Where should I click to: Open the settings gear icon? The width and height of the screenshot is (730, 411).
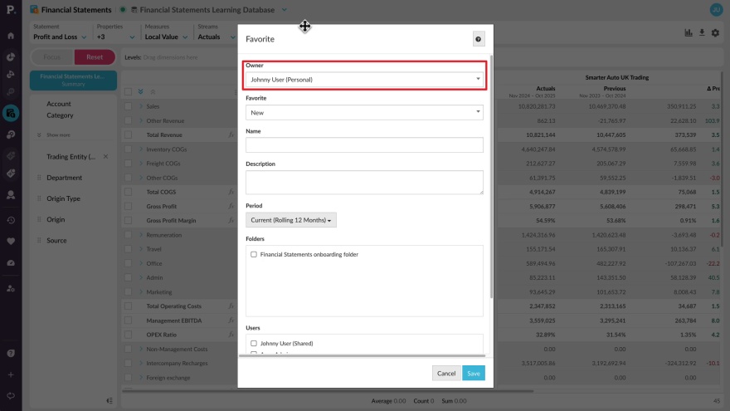pyautogui.click(x=715, y=33)
